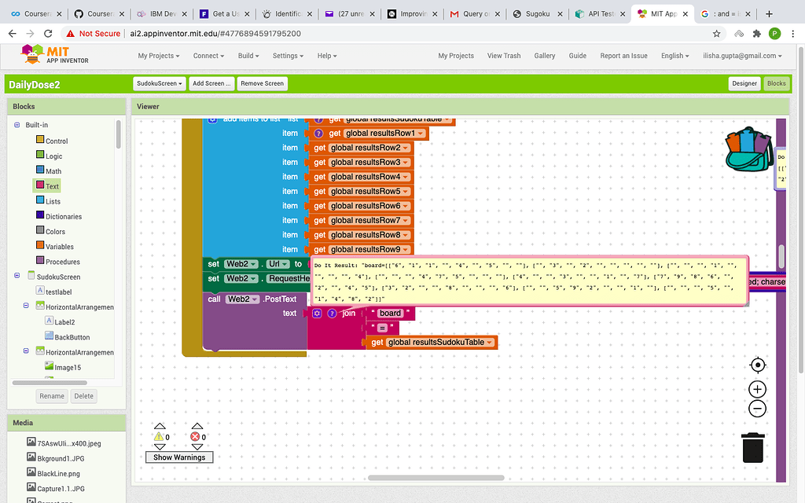
Task: Open the View Trash link
Action: (504, 56)
